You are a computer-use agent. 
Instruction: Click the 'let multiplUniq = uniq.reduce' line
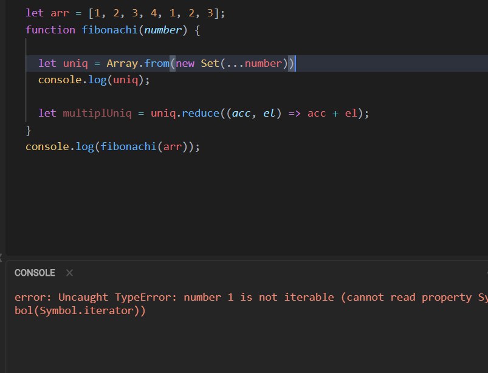tap(204, 113)
